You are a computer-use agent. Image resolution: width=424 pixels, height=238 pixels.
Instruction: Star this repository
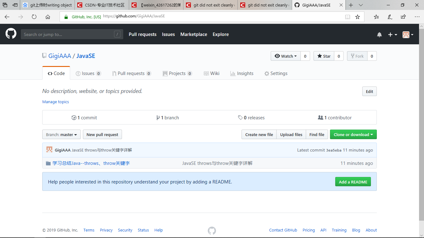click(x=323, y=56)
